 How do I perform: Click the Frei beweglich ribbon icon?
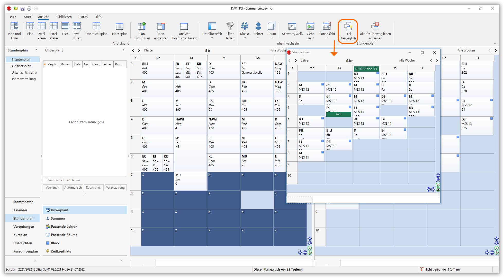click(x=348, y=26)
